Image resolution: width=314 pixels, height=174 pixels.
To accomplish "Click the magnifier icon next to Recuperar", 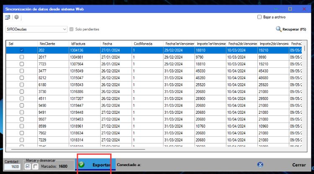I will coord(278,29).
